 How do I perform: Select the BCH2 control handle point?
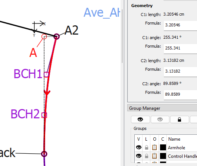[44, 115]
